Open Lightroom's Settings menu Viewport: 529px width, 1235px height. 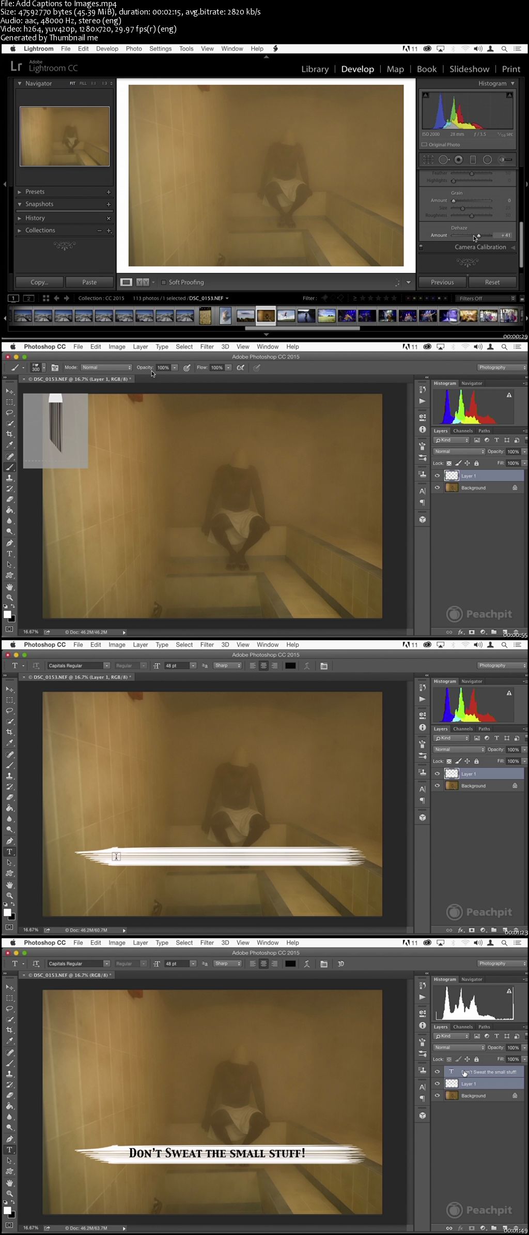(x=160, y=49)
